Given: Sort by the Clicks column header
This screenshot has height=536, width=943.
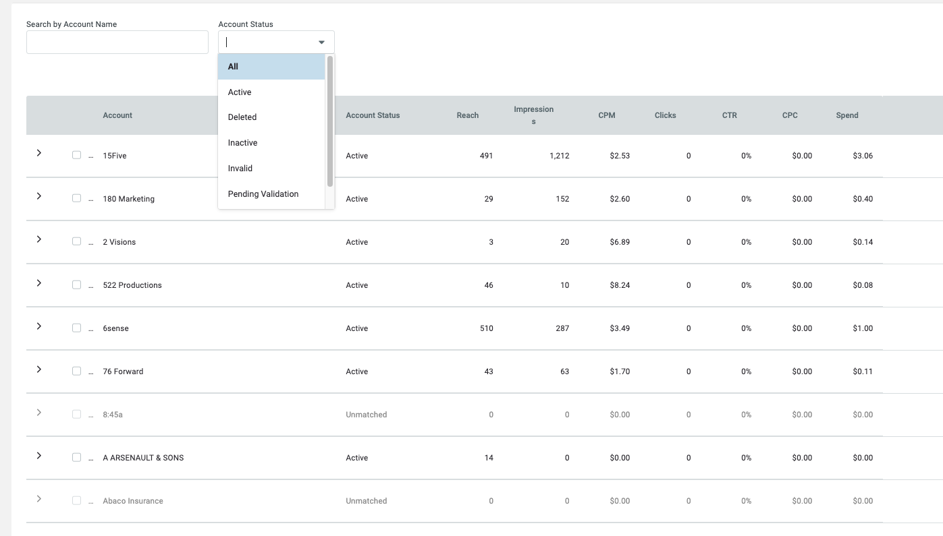Looking at the screenshot, I should coord(666,115).
